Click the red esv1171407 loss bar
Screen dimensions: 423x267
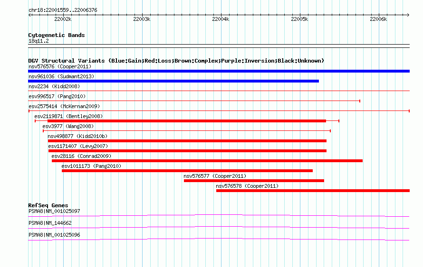coord(187,151)
